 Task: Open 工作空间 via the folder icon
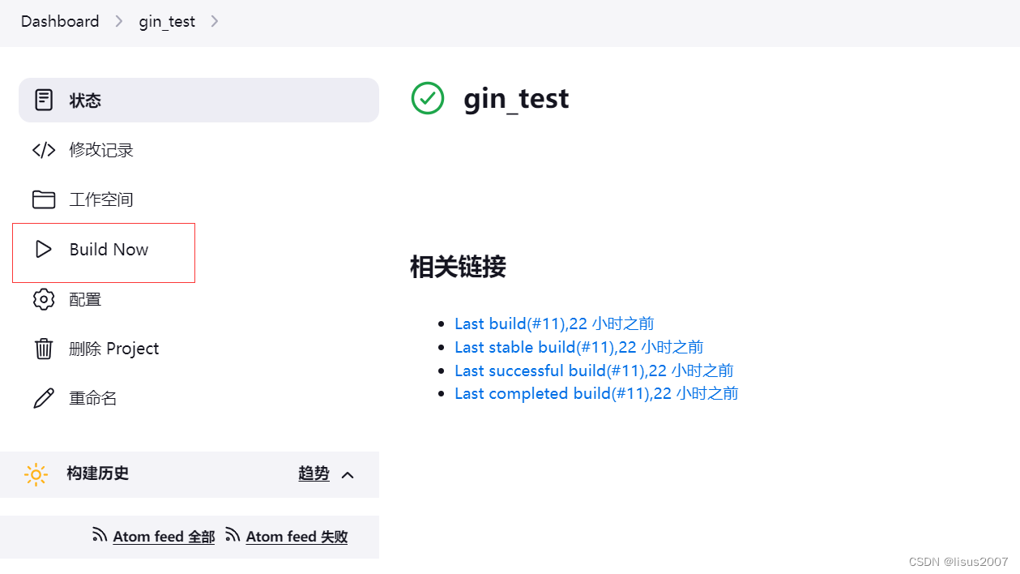pos(44,199)
